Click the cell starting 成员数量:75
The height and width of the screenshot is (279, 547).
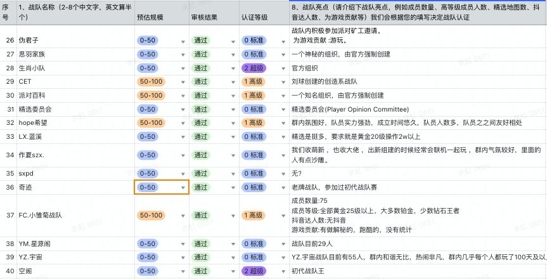point(418,216)
